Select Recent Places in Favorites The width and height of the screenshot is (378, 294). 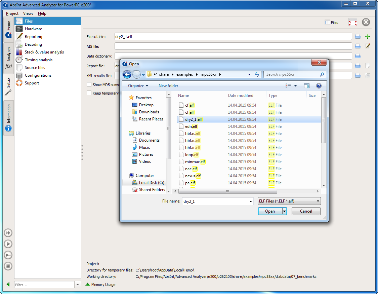(151, 119)
